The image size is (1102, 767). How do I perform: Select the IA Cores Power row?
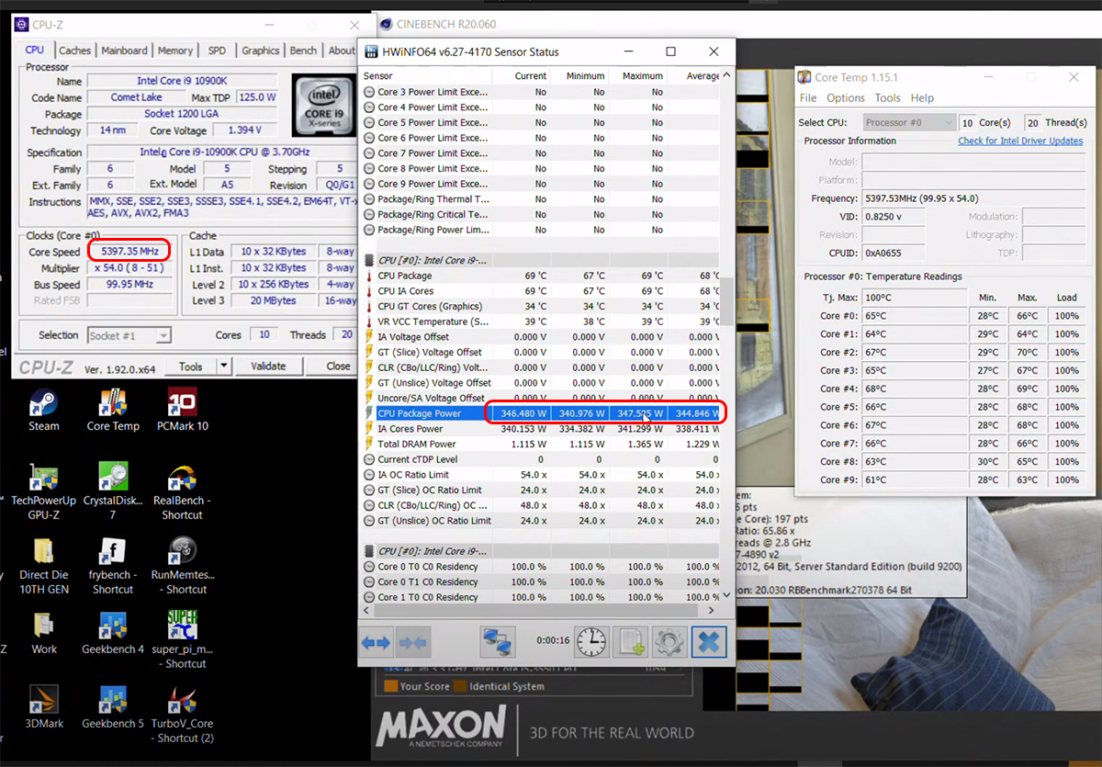click(542, 429)
